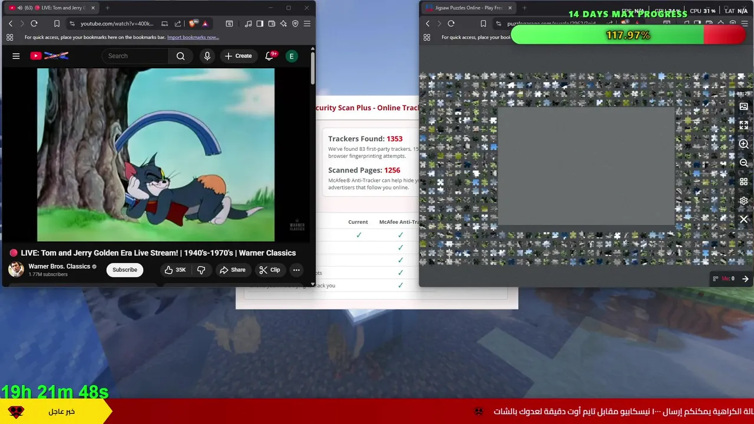Share the YouTube page from address bar

[178, 24]
